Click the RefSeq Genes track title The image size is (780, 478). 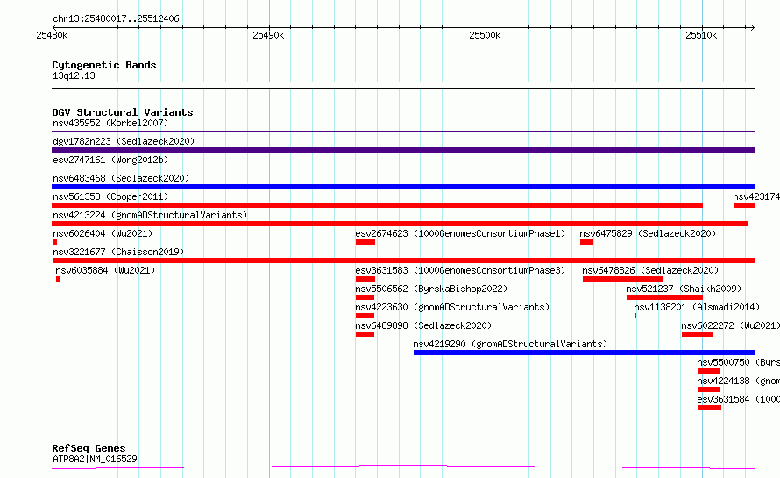pos(89,449)
